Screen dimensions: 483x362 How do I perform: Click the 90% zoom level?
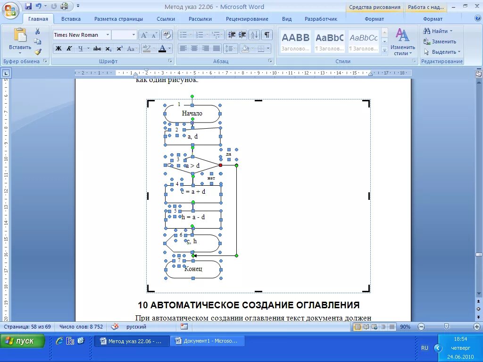pos(405,327)
